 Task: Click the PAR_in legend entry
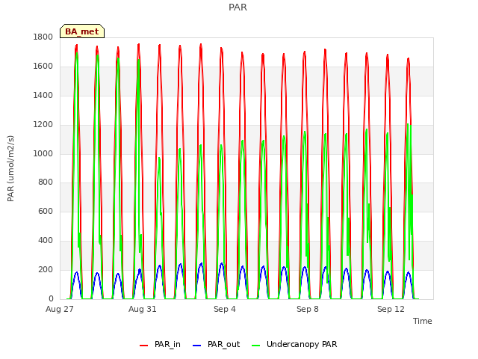pos(160,344)
